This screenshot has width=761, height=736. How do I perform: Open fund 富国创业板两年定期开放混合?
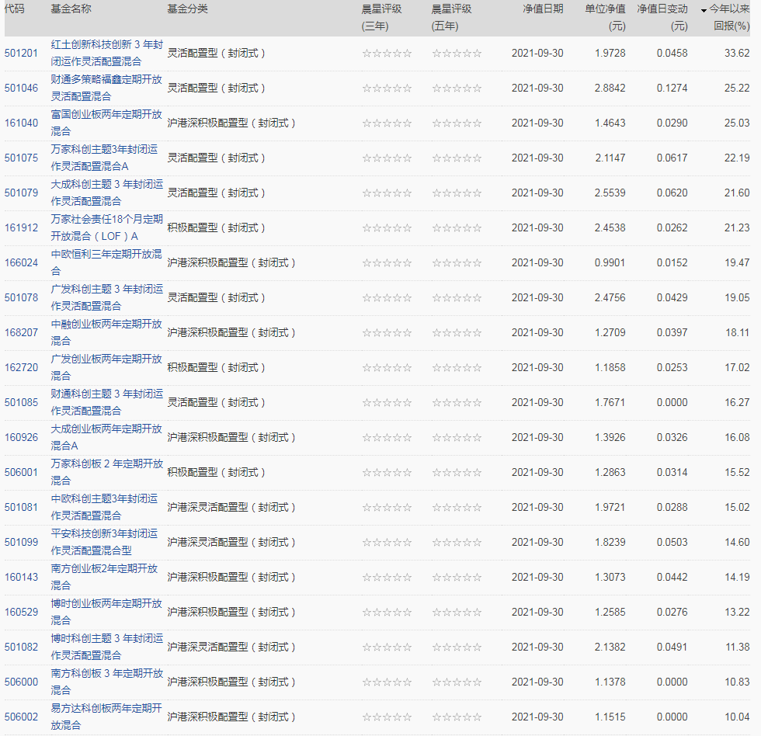pos(106,123)
